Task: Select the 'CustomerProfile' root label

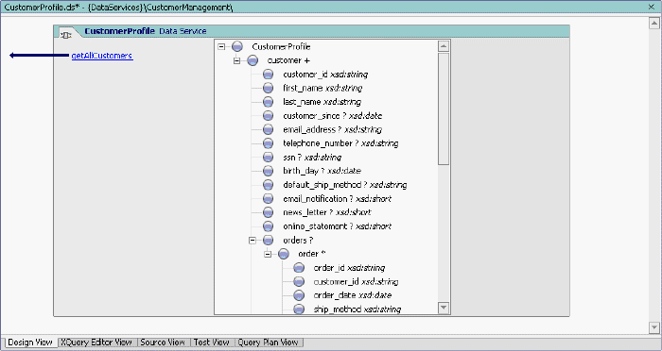Action: click(281, 47)
